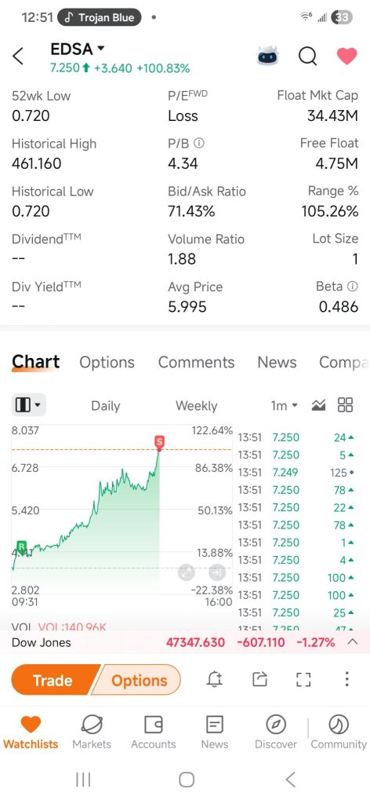Tap the orange Trade button
Image resolution: width=370 pixels, height=804 pixels.
coord(53,680)
